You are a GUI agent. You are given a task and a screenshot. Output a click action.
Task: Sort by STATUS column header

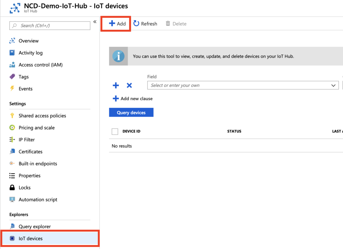click(x=234, y=131)
